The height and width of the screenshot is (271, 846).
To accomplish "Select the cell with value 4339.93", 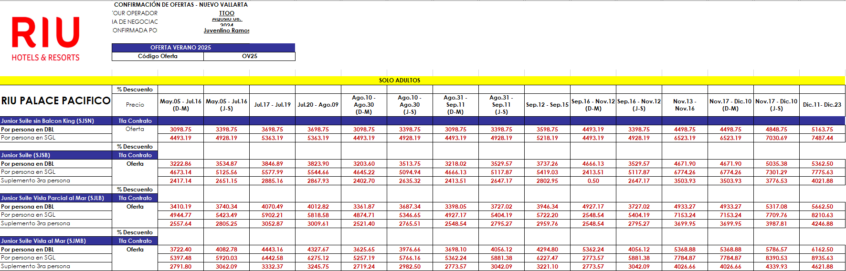I will (777, 267).
